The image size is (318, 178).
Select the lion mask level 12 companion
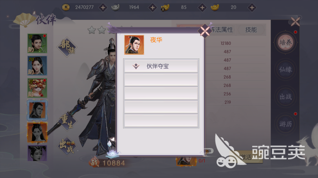[37, 88]
